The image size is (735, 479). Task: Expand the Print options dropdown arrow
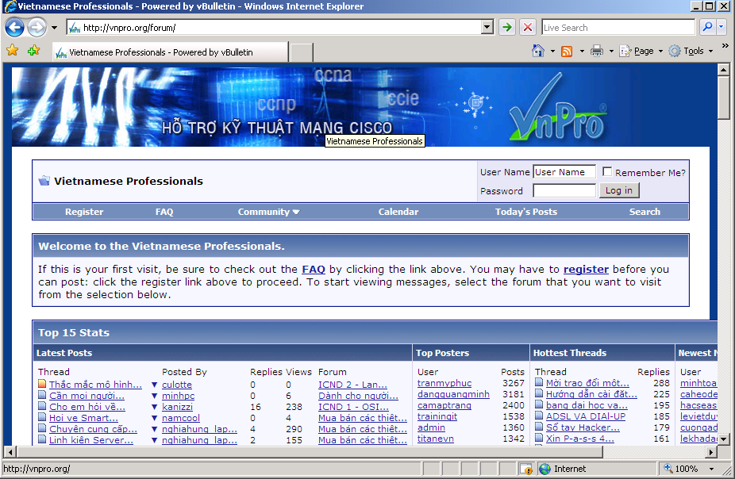[611, 51]
